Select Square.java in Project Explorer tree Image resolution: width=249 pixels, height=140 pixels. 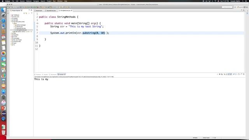point(19,27)
